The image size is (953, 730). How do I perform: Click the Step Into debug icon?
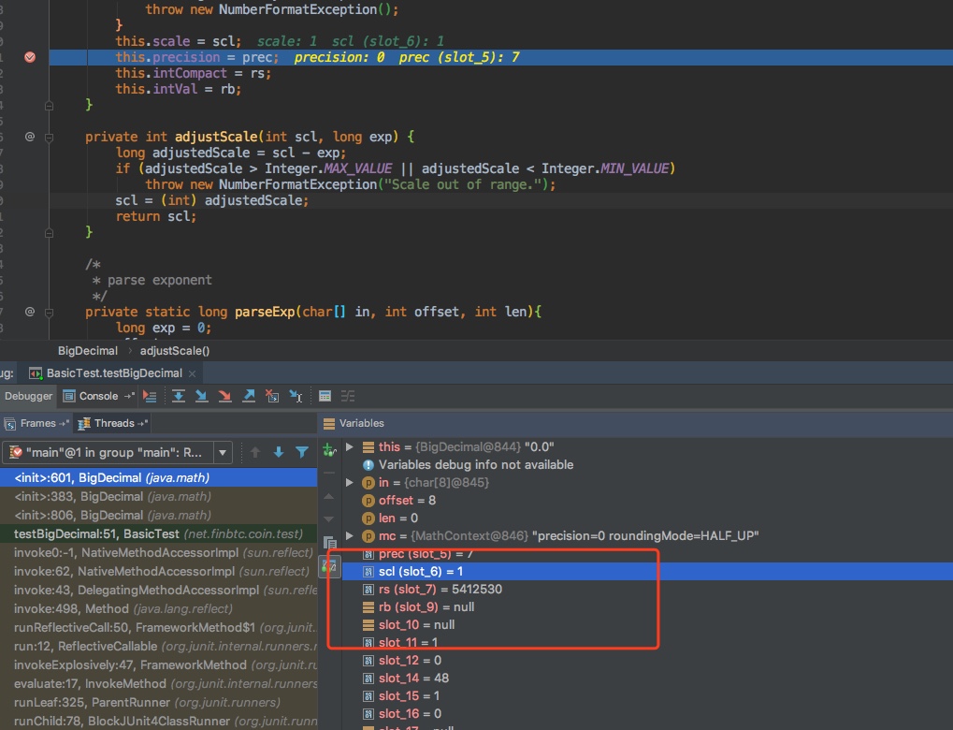[x=201, y=397]
